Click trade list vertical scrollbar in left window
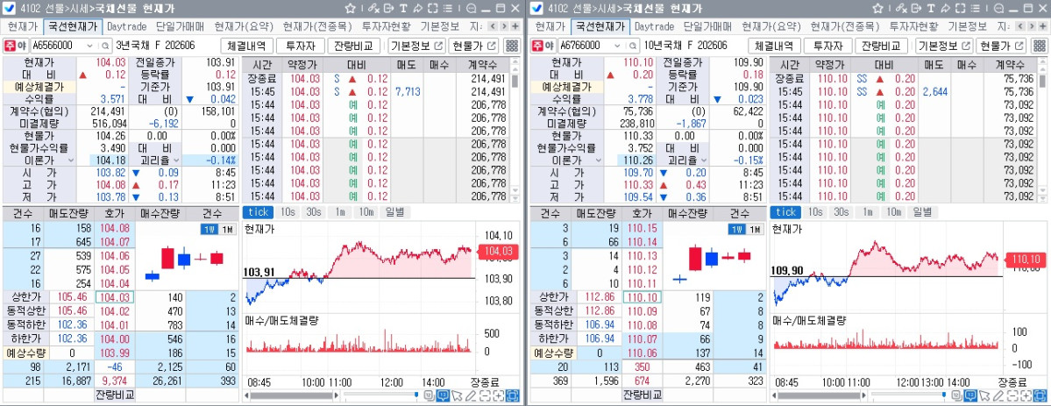 515,82
